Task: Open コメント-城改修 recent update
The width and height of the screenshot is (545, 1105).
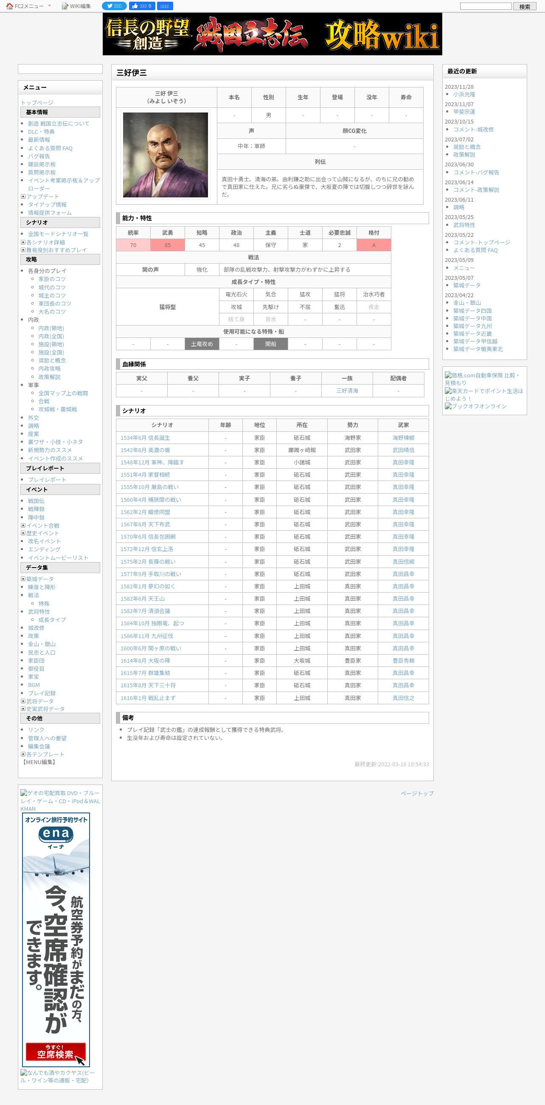Action: [473, 129]
